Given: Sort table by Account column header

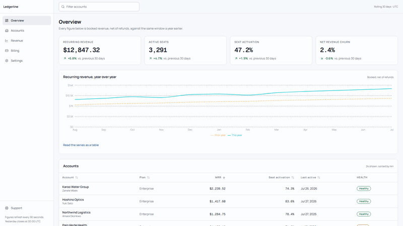Looking at the screenshot, I should click(x=70, y=177).
